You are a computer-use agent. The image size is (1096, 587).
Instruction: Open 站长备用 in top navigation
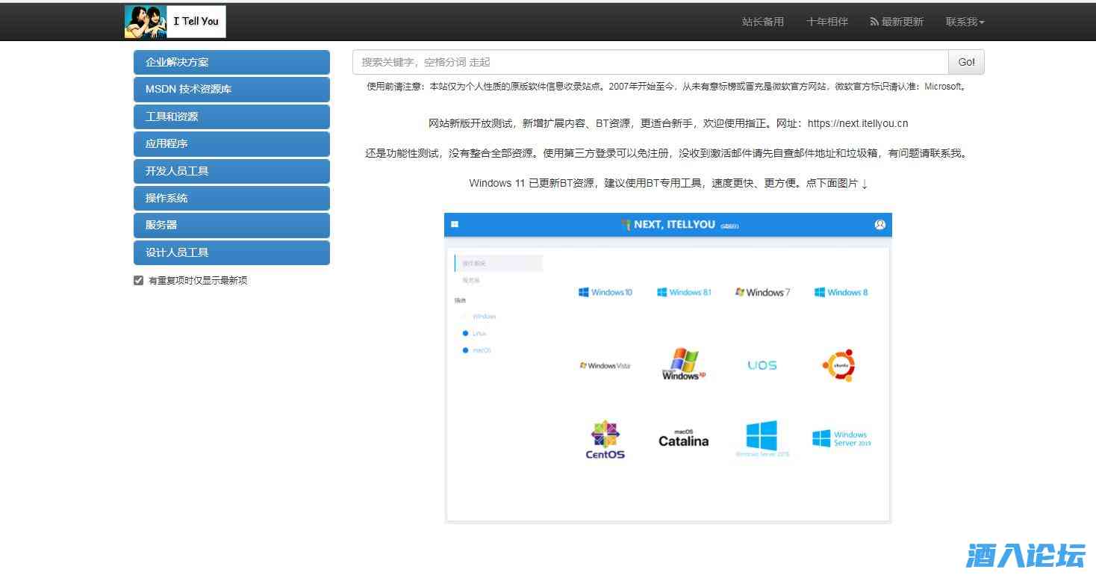coord(762,22)
